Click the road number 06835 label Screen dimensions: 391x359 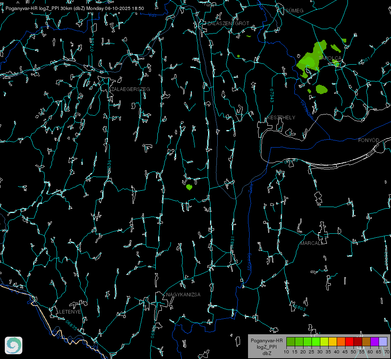tap(71, 325)
